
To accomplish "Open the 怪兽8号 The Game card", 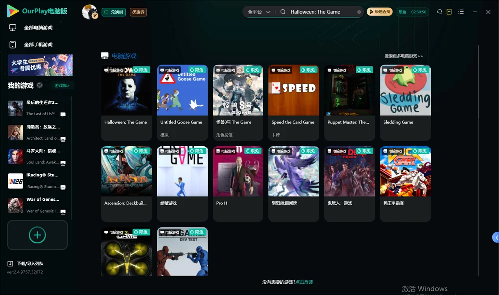I will pyautogui.click(x=238, y=102).
